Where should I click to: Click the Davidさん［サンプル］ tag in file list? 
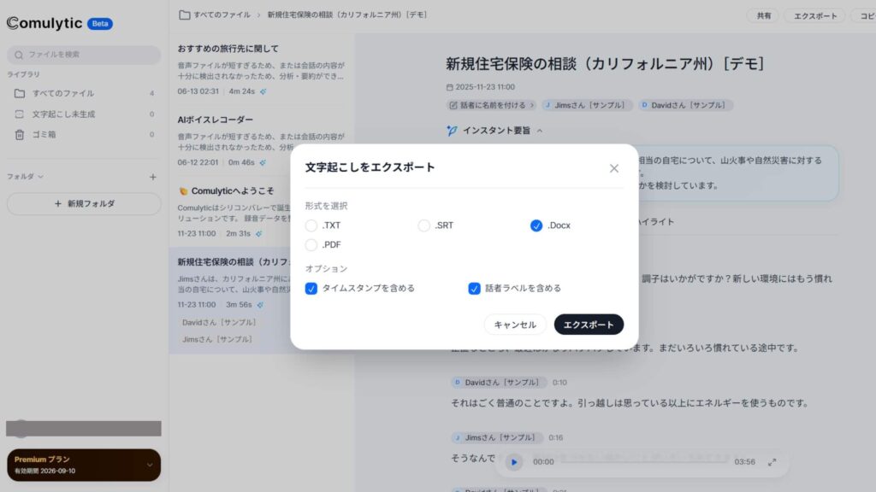[219, 322]
